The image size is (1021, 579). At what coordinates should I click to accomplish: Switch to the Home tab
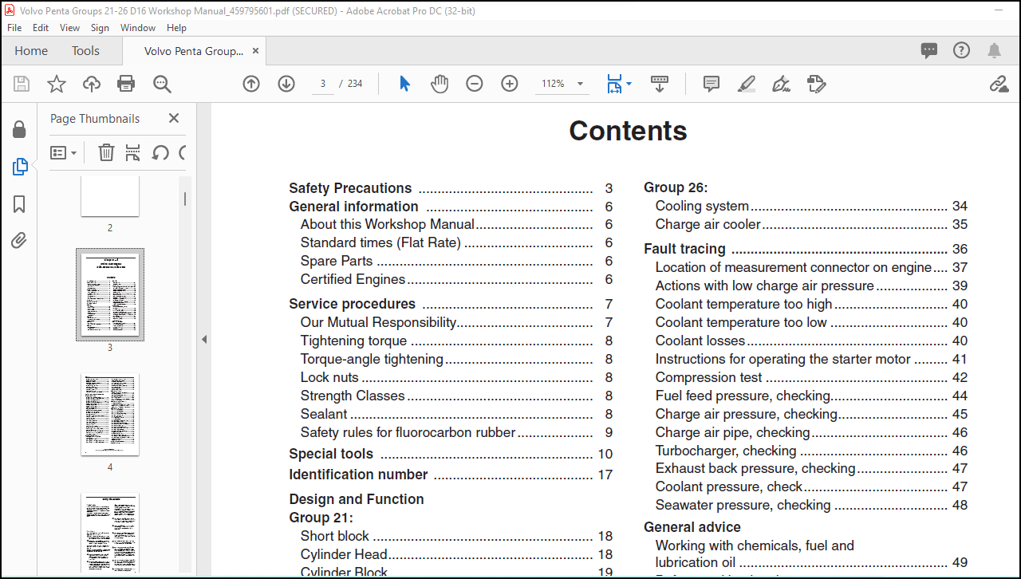click(31, 51)
